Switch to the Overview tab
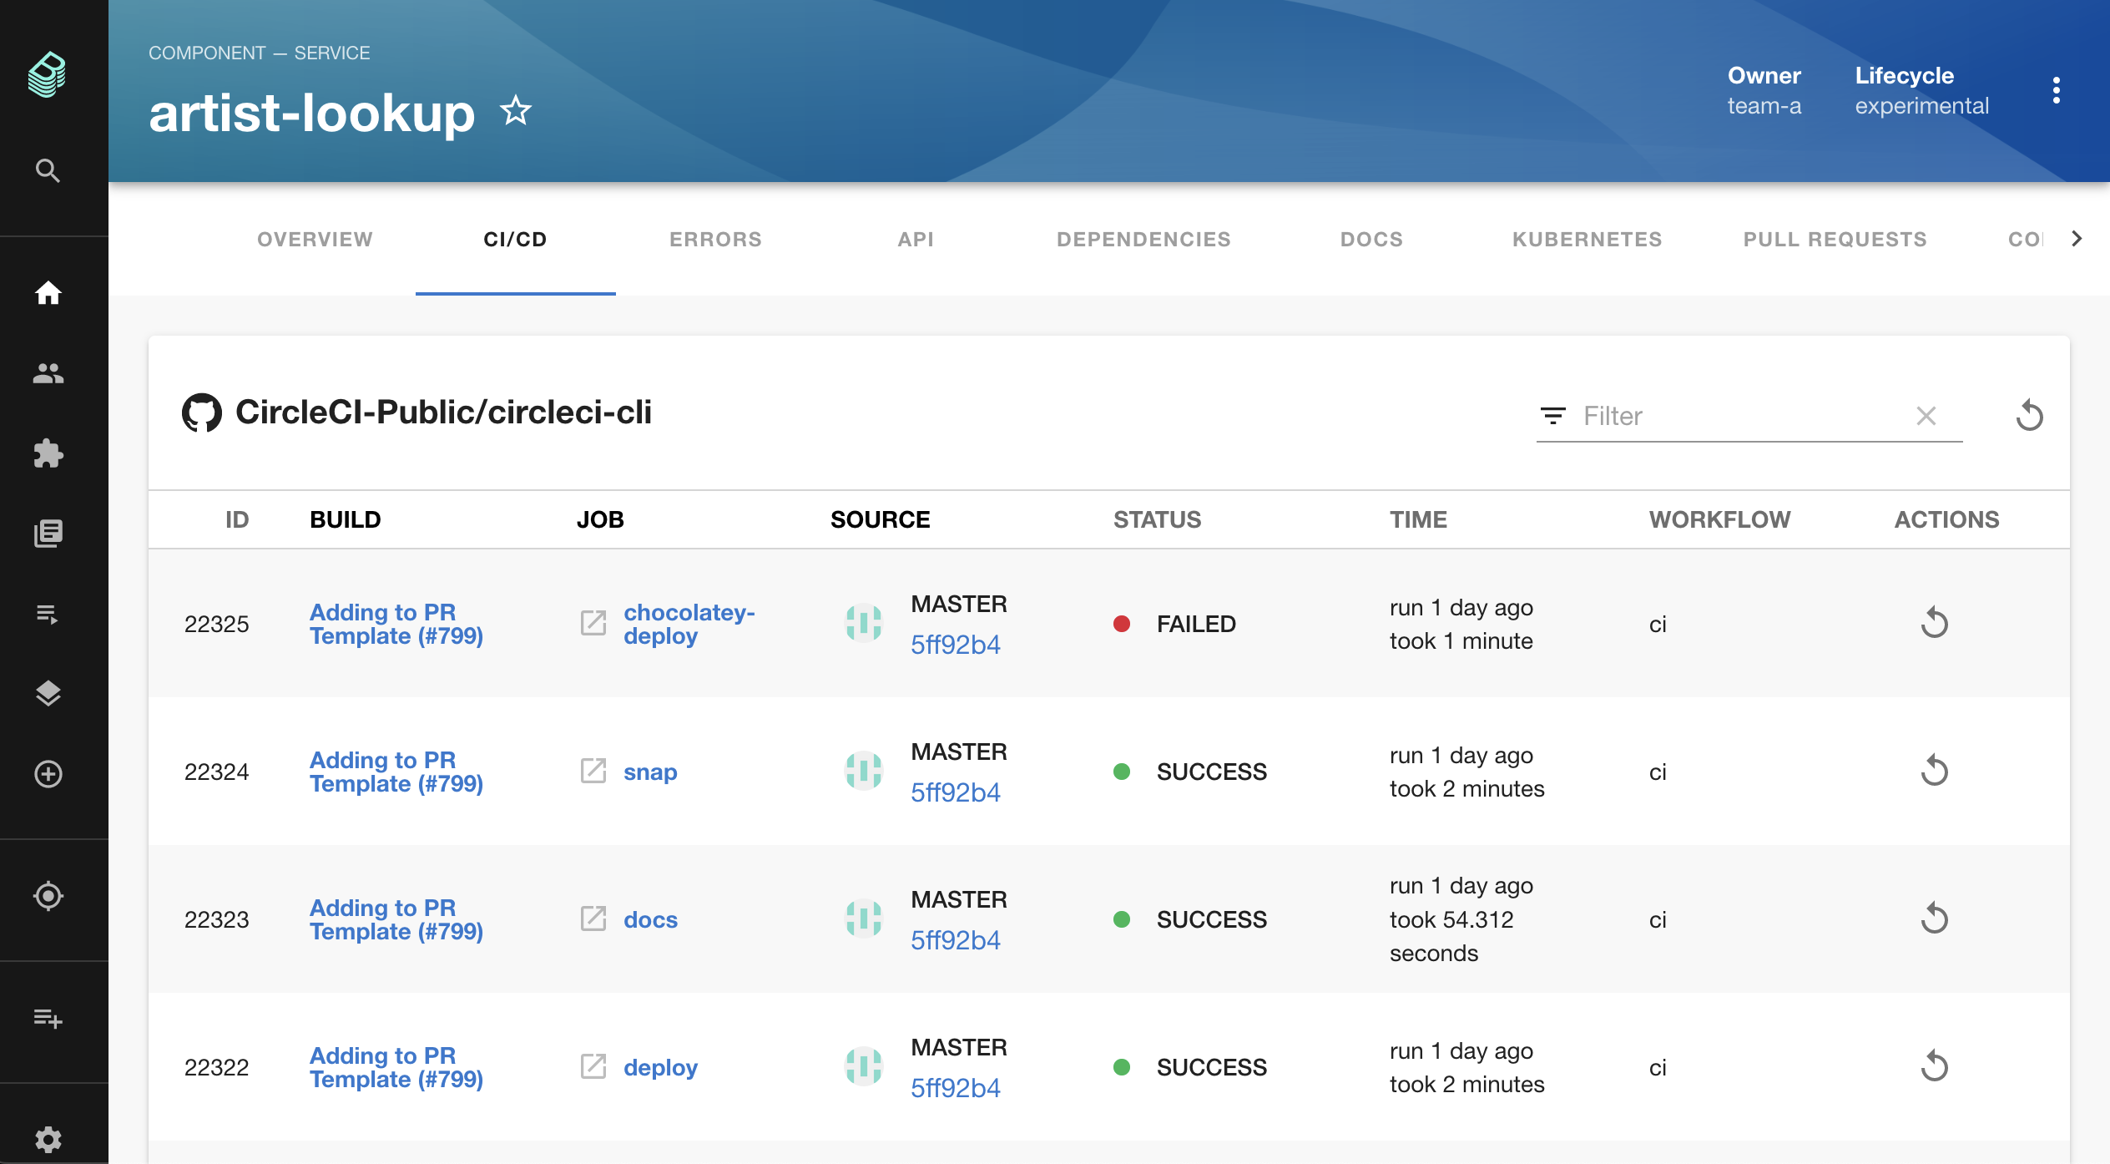The width and height of the screenshot is (2110, 1164). [315, 240]
